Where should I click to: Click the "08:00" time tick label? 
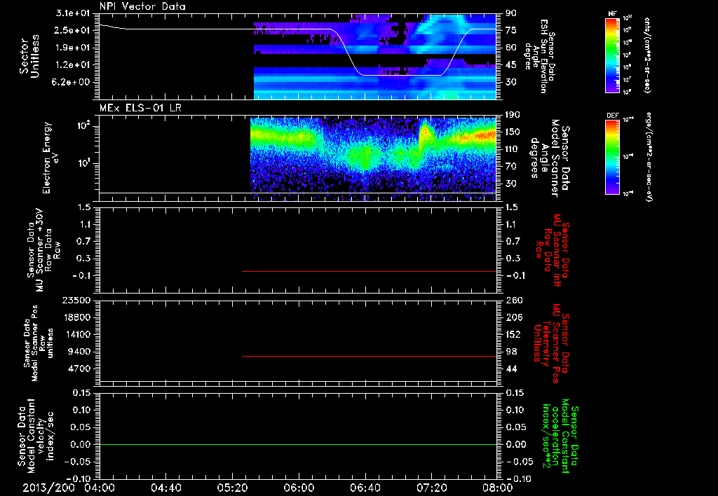pos(497,488)
